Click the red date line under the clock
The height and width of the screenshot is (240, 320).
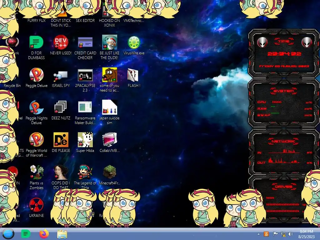click(x=284, y=66)
